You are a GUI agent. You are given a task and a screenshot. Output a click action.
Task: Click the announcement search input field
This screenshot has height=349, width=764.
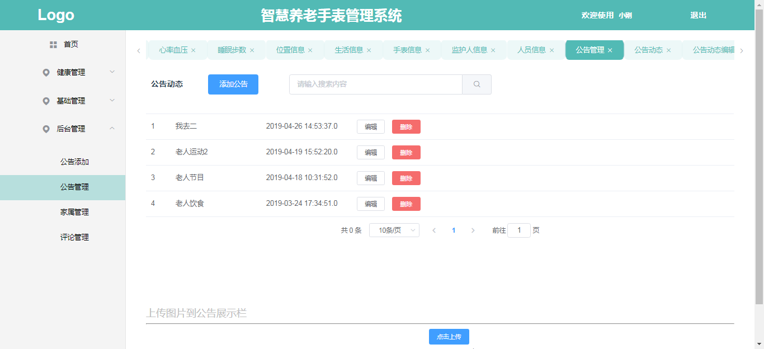[x=375, y=84]
